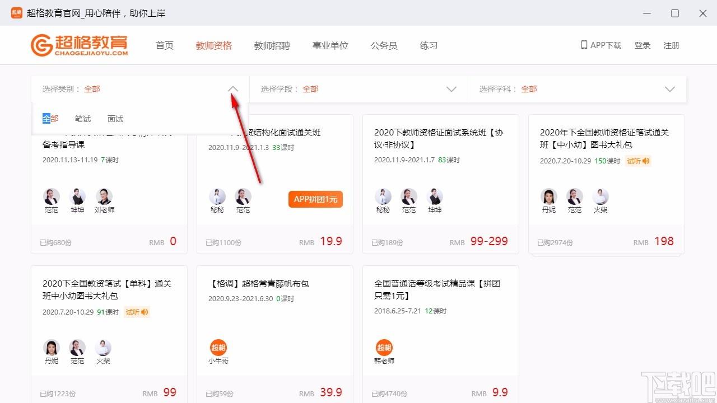This screenshot has height=403, width=717.
Task: Open 练习 navigation tab
Action: (429, 45)
